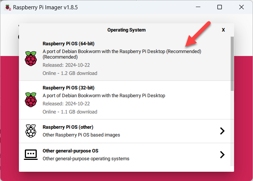Viewport: 253px width, 181px height.
Task: Click the outlined raspberry icon for Raspberry Pi OS (other)
Action: (31, 131)
